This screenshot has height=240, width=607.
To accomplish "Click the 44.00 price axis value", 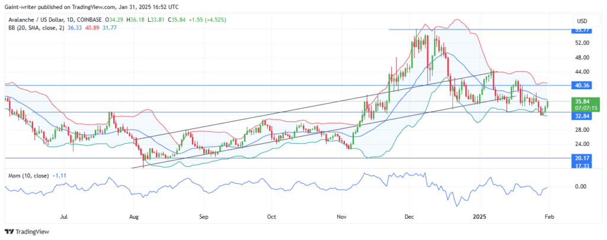I will pos(582,72).
